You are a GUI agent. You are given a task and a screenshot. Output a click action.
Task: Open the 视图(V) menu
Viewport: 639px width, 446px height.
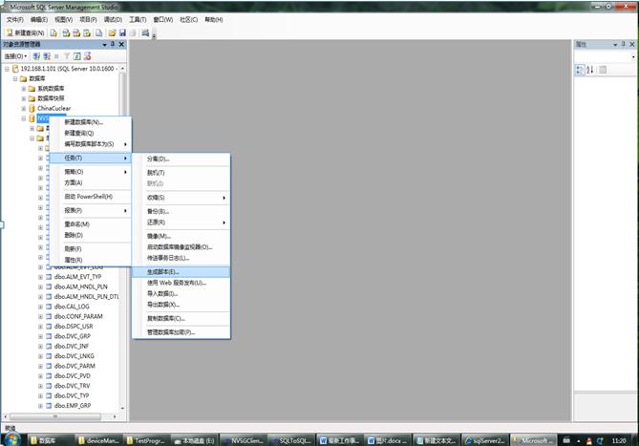(64, 19)
